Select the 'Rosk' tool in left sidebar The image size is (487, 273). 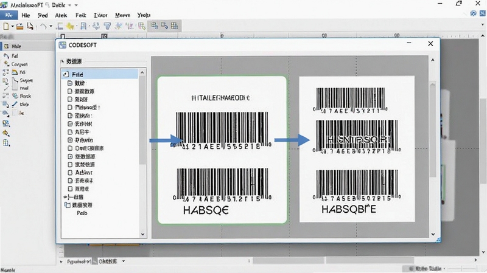25,96
